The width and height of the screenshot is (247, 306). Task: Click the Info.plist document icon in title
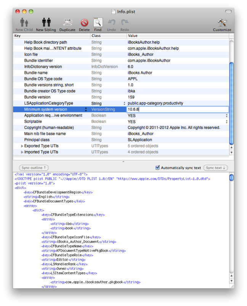point(114,12)
